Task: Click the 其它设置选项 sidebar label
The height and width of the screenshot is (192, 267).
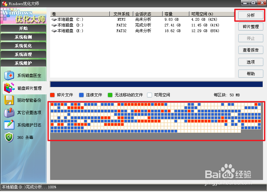Action: point(29,113)
